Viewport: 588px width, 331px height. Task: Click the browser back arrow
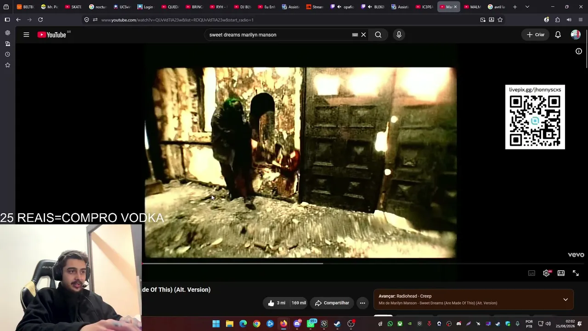point(18,20)
